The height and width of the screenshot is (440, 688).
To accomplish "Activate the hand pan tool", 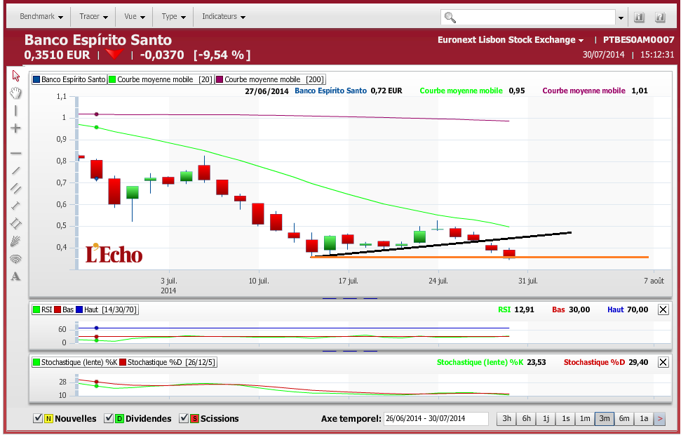I will coord(15,93).
